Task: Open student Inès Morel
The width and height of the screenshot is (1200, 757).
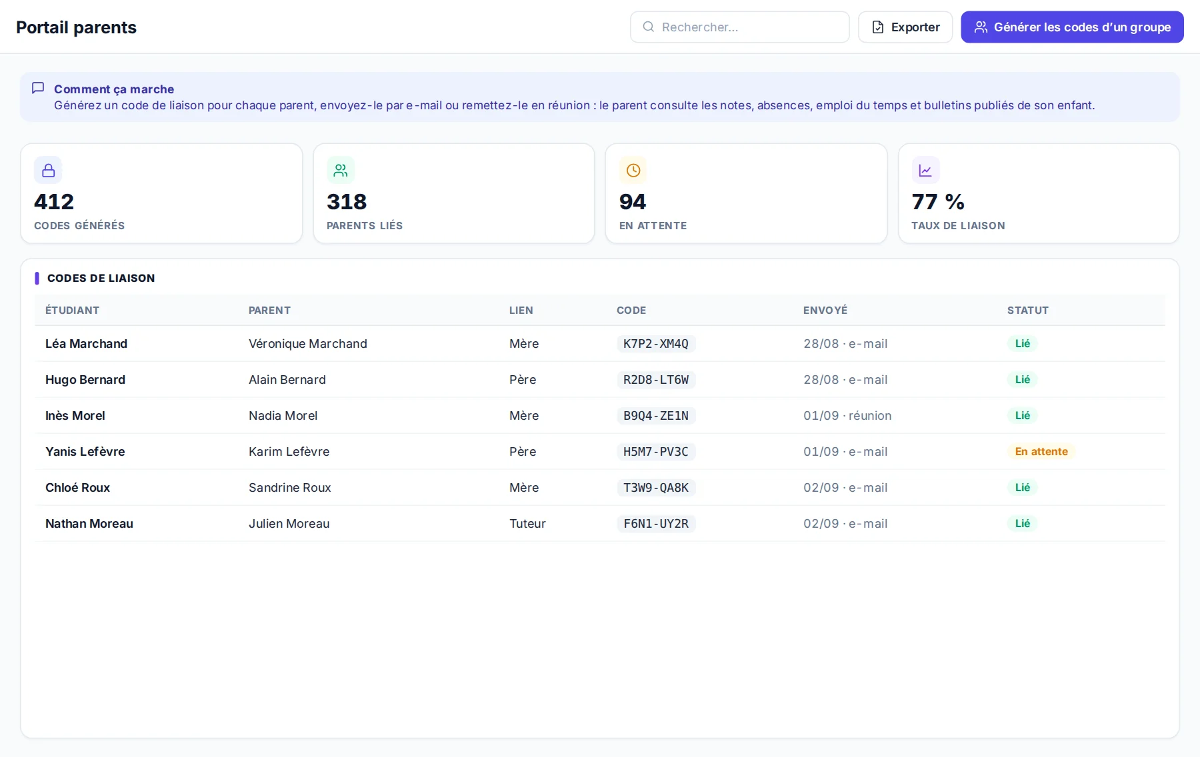Action: click(x=75, y=416)
